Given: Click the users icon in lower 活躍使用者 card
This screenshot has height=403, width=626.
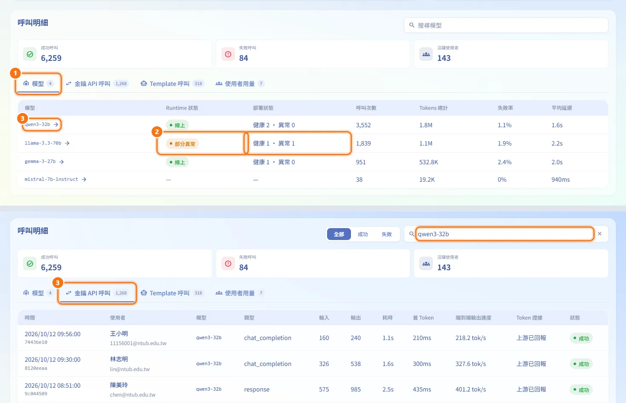Looking at the screenshot, I should (426, 263).
